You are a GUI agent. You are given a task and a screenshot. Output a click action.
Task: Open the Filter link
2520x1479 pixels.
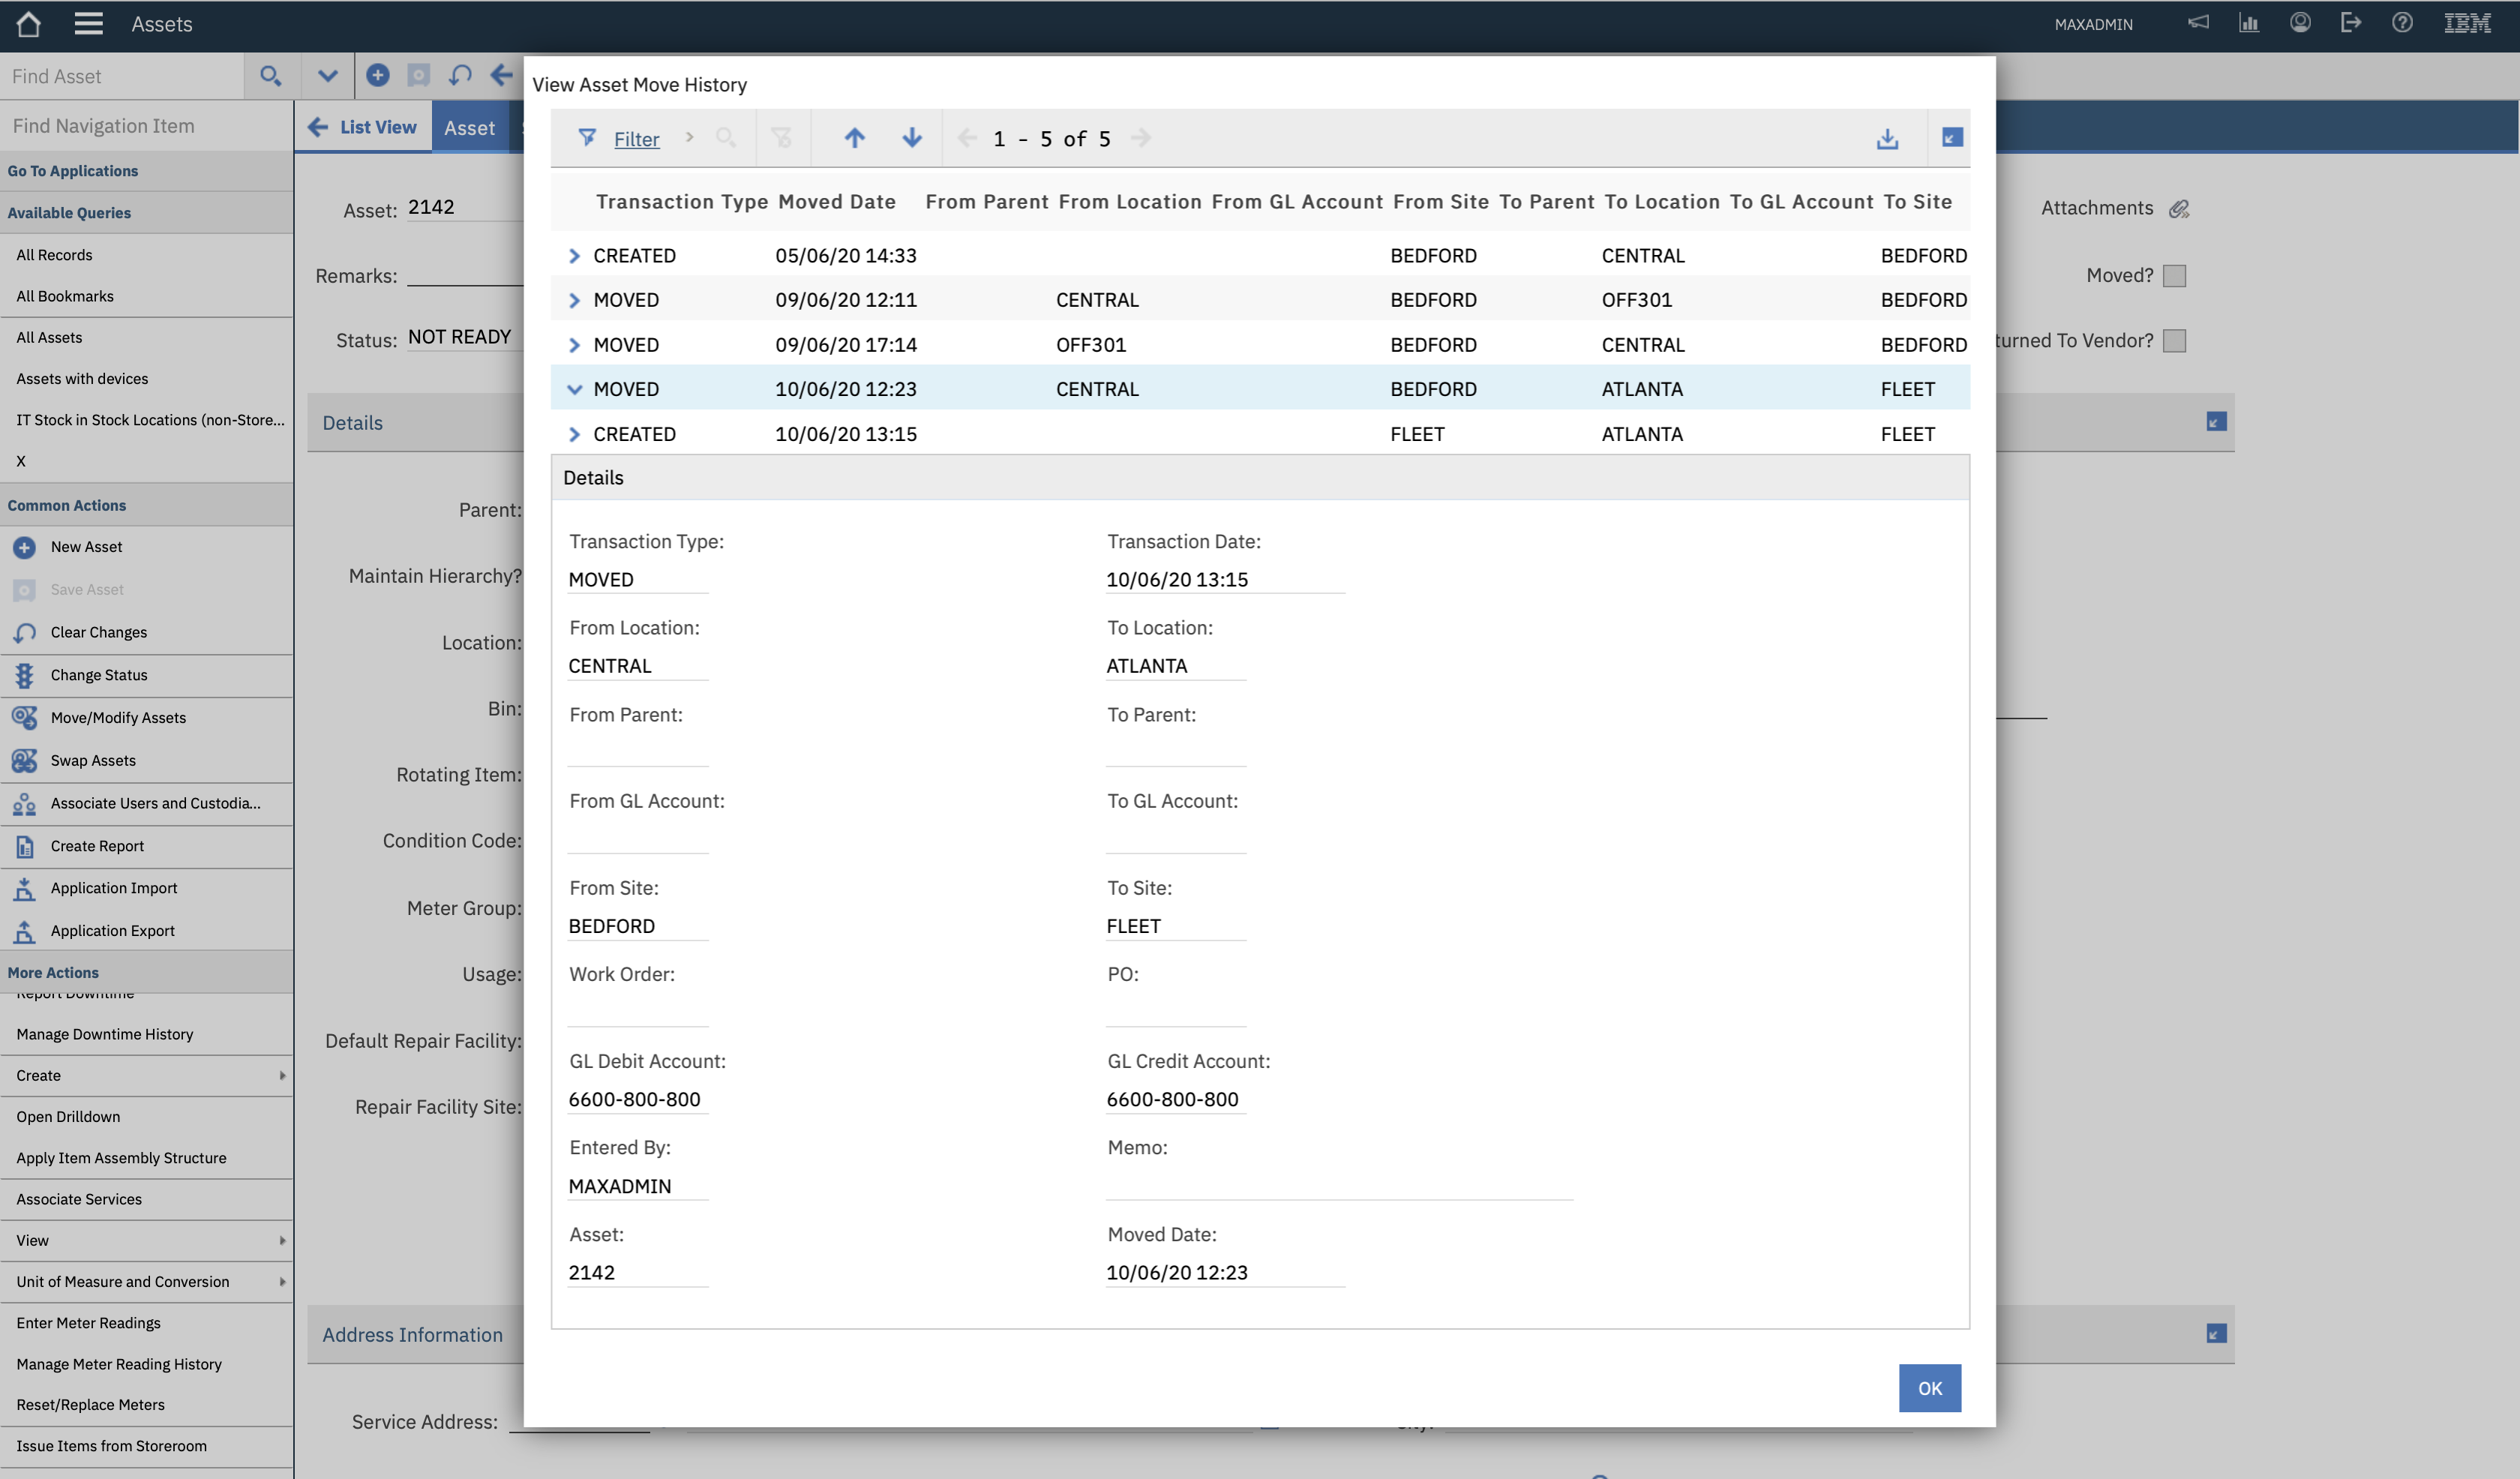636,138
